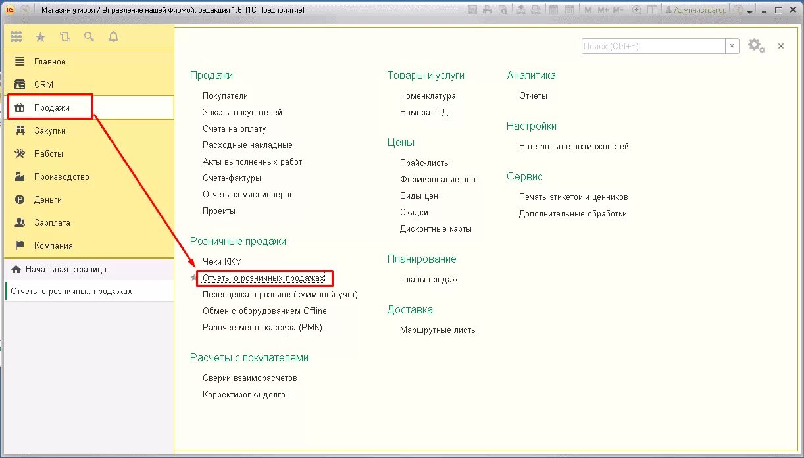Click the print preview icon in title bar

tap(503, 10)
